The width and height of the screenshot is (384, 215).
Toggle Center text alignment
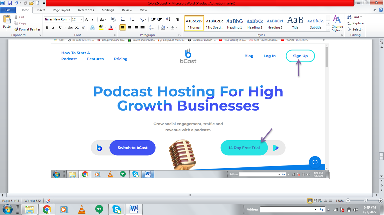pyautogui.click(x=129, y=27)
